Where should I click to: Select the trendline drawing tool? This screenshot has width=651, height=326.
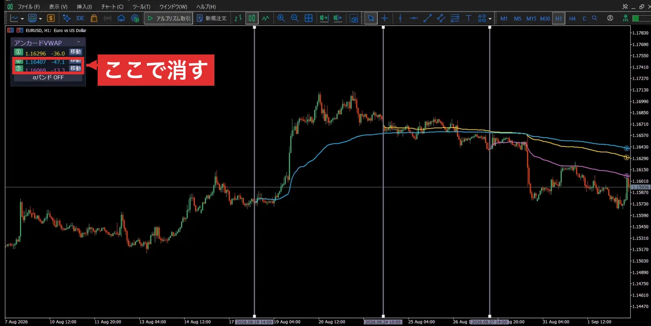click(428, 18)
